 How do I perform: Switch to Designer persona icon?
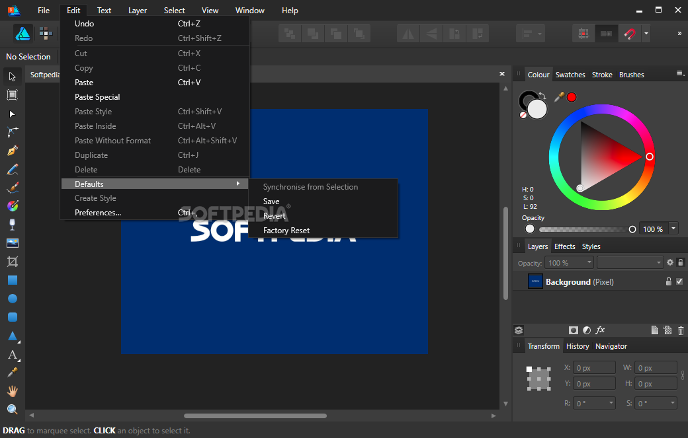22,34
